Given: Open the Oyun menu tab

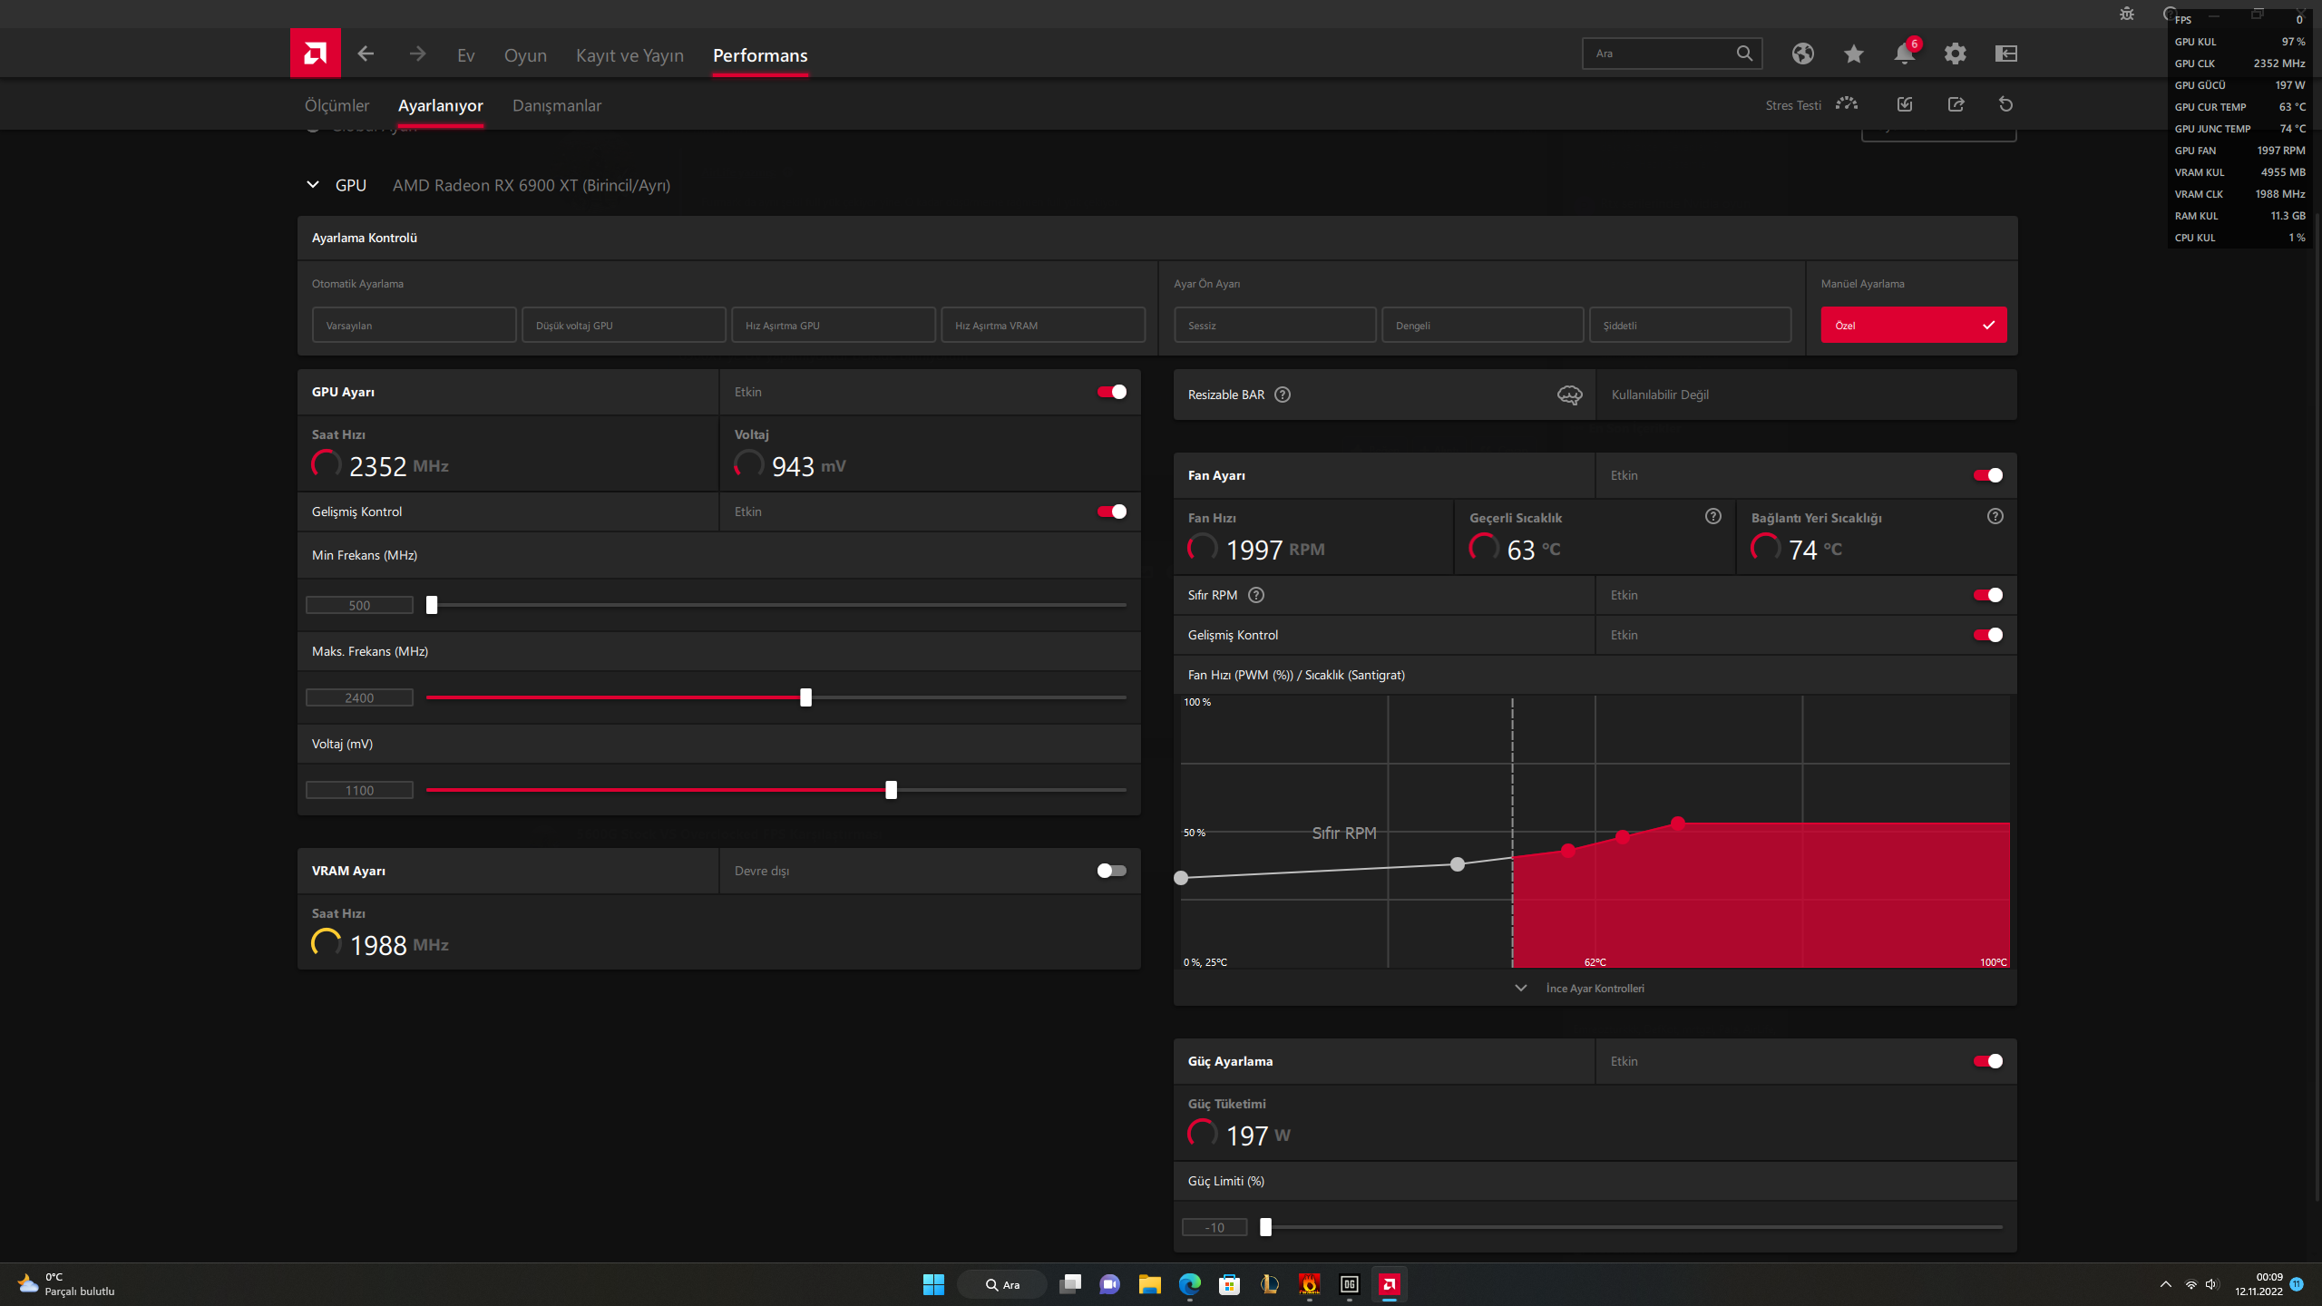Looking at the screenshot, I should coord(525,55).
